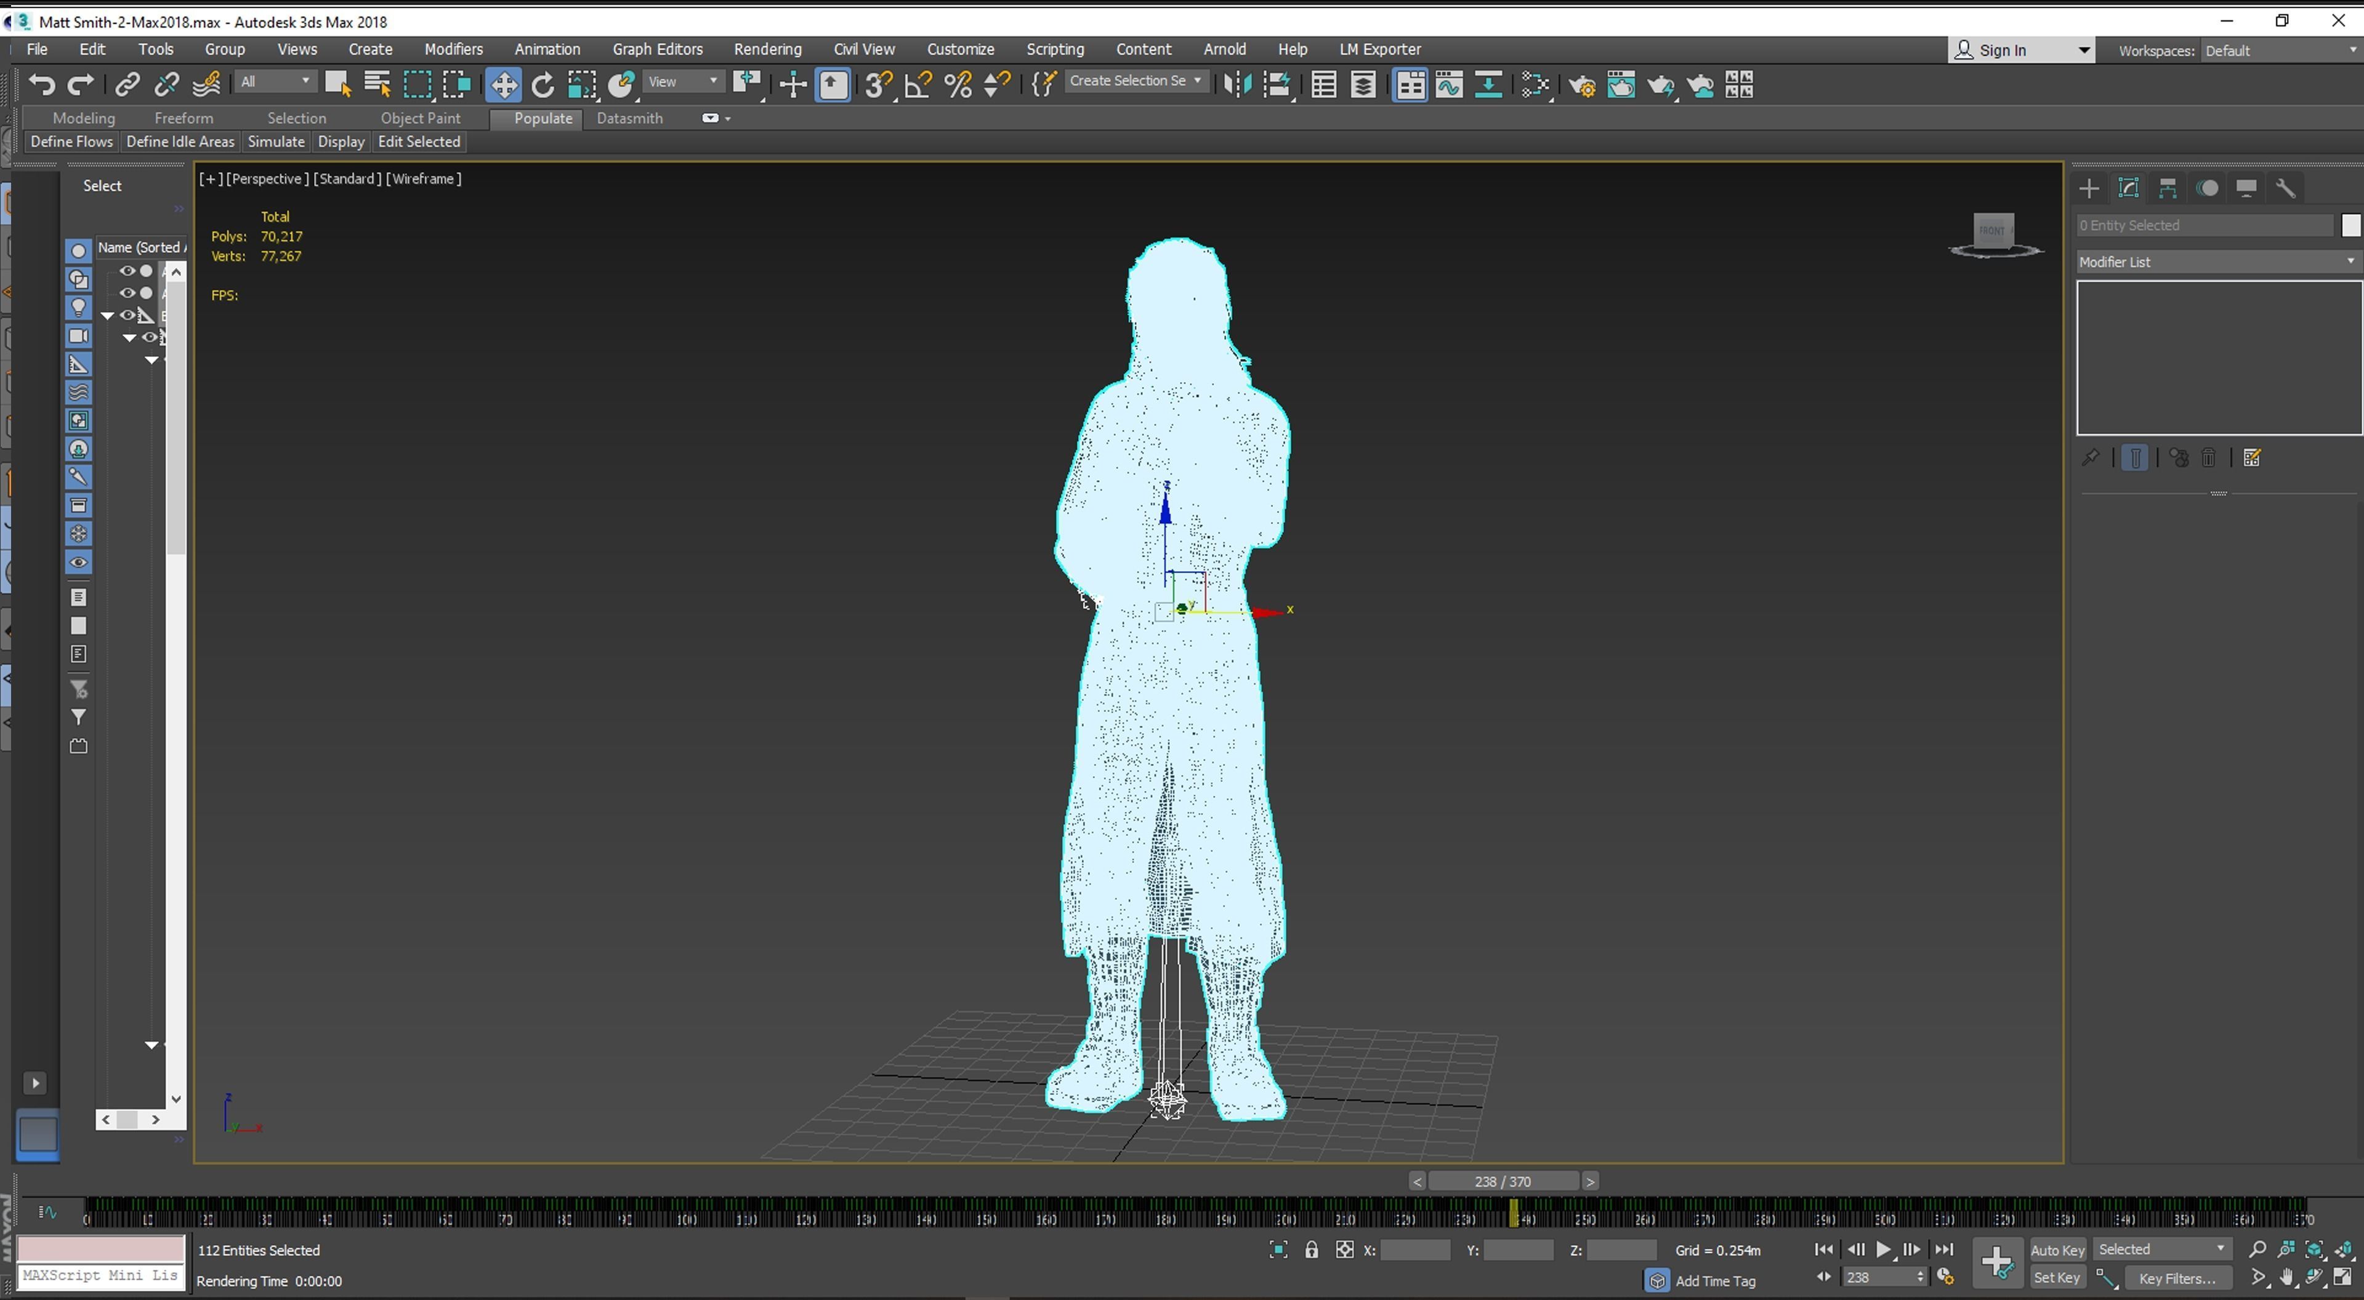This screenshot has width=2364, height=1300.
Task: Click the Undo arrow in the toolbar
Action: click(41, 86)
